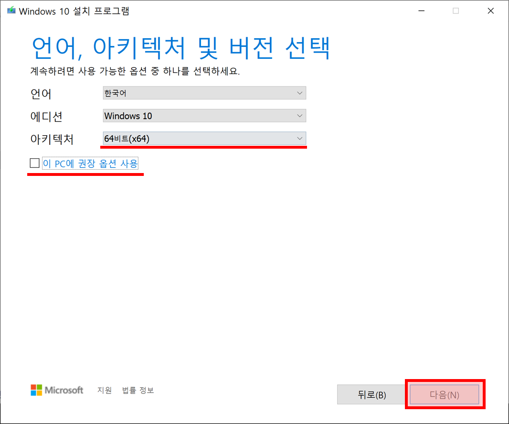Click the window title 'Windows 10 설치 프로그램'

(74, 11)
